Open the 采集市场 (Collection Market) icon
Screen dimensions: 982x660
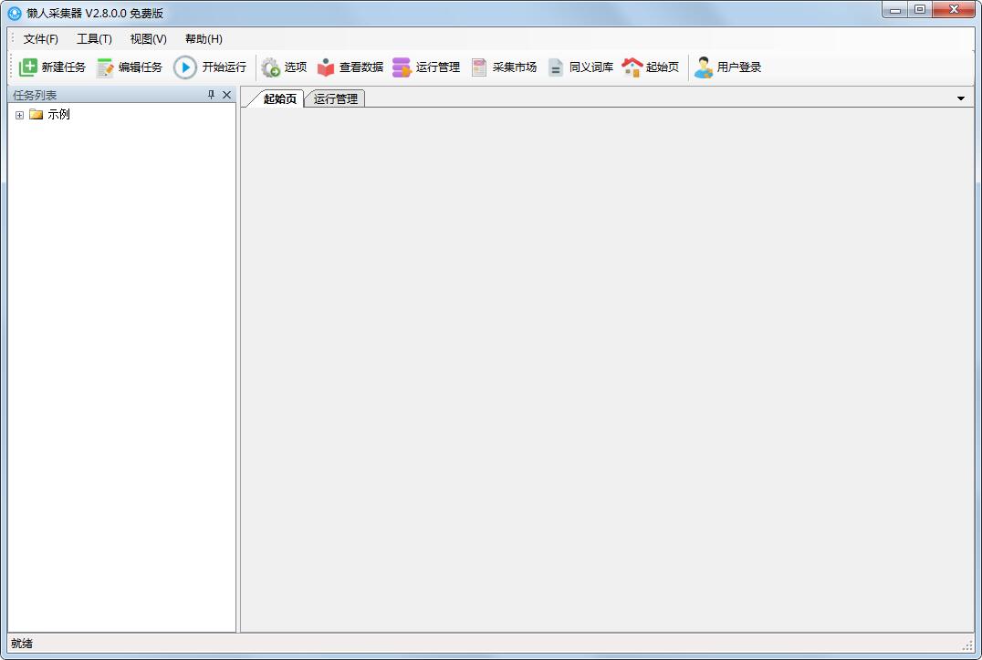(x=479, y=67)
